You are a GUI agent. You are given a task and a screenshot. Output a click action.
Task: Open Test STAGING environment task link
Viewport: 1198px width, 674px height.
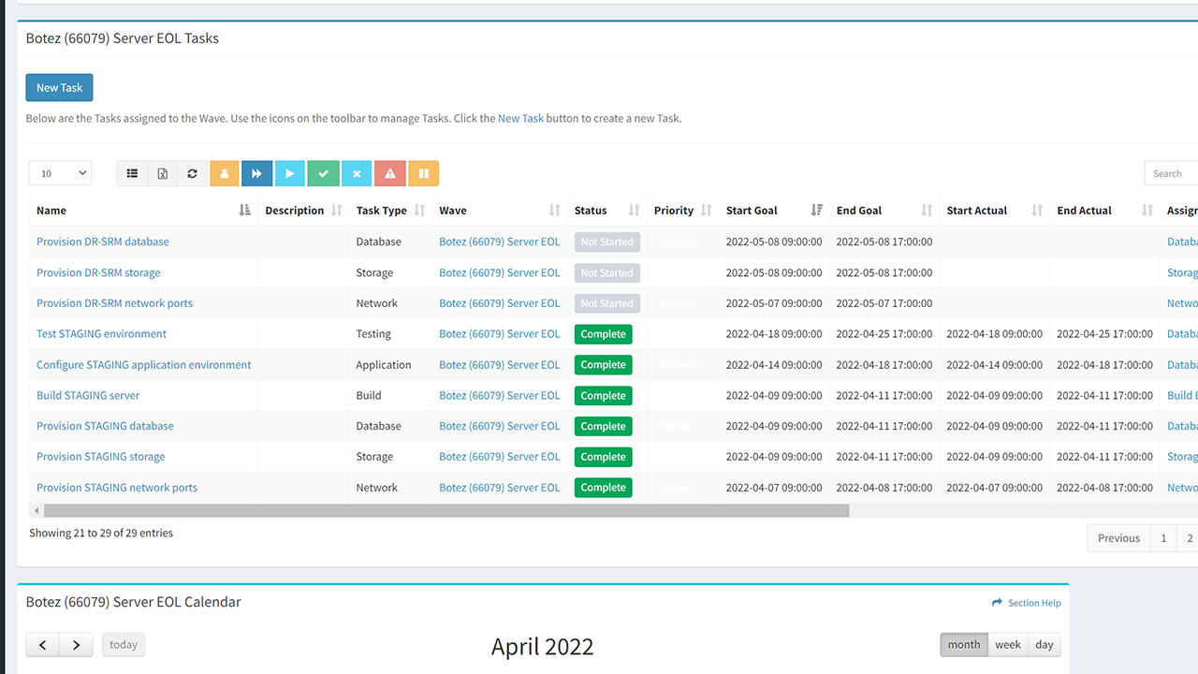pyautogui.click(x=101, y=334)
